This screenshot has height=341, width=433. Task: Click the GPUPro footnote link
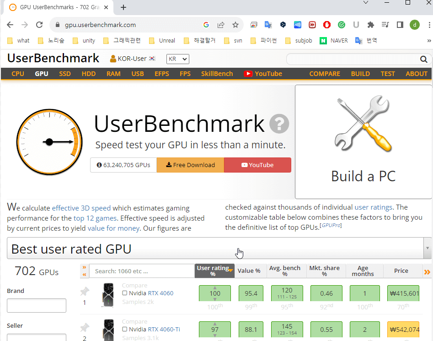pyautogui.click(x=331, y=225)
